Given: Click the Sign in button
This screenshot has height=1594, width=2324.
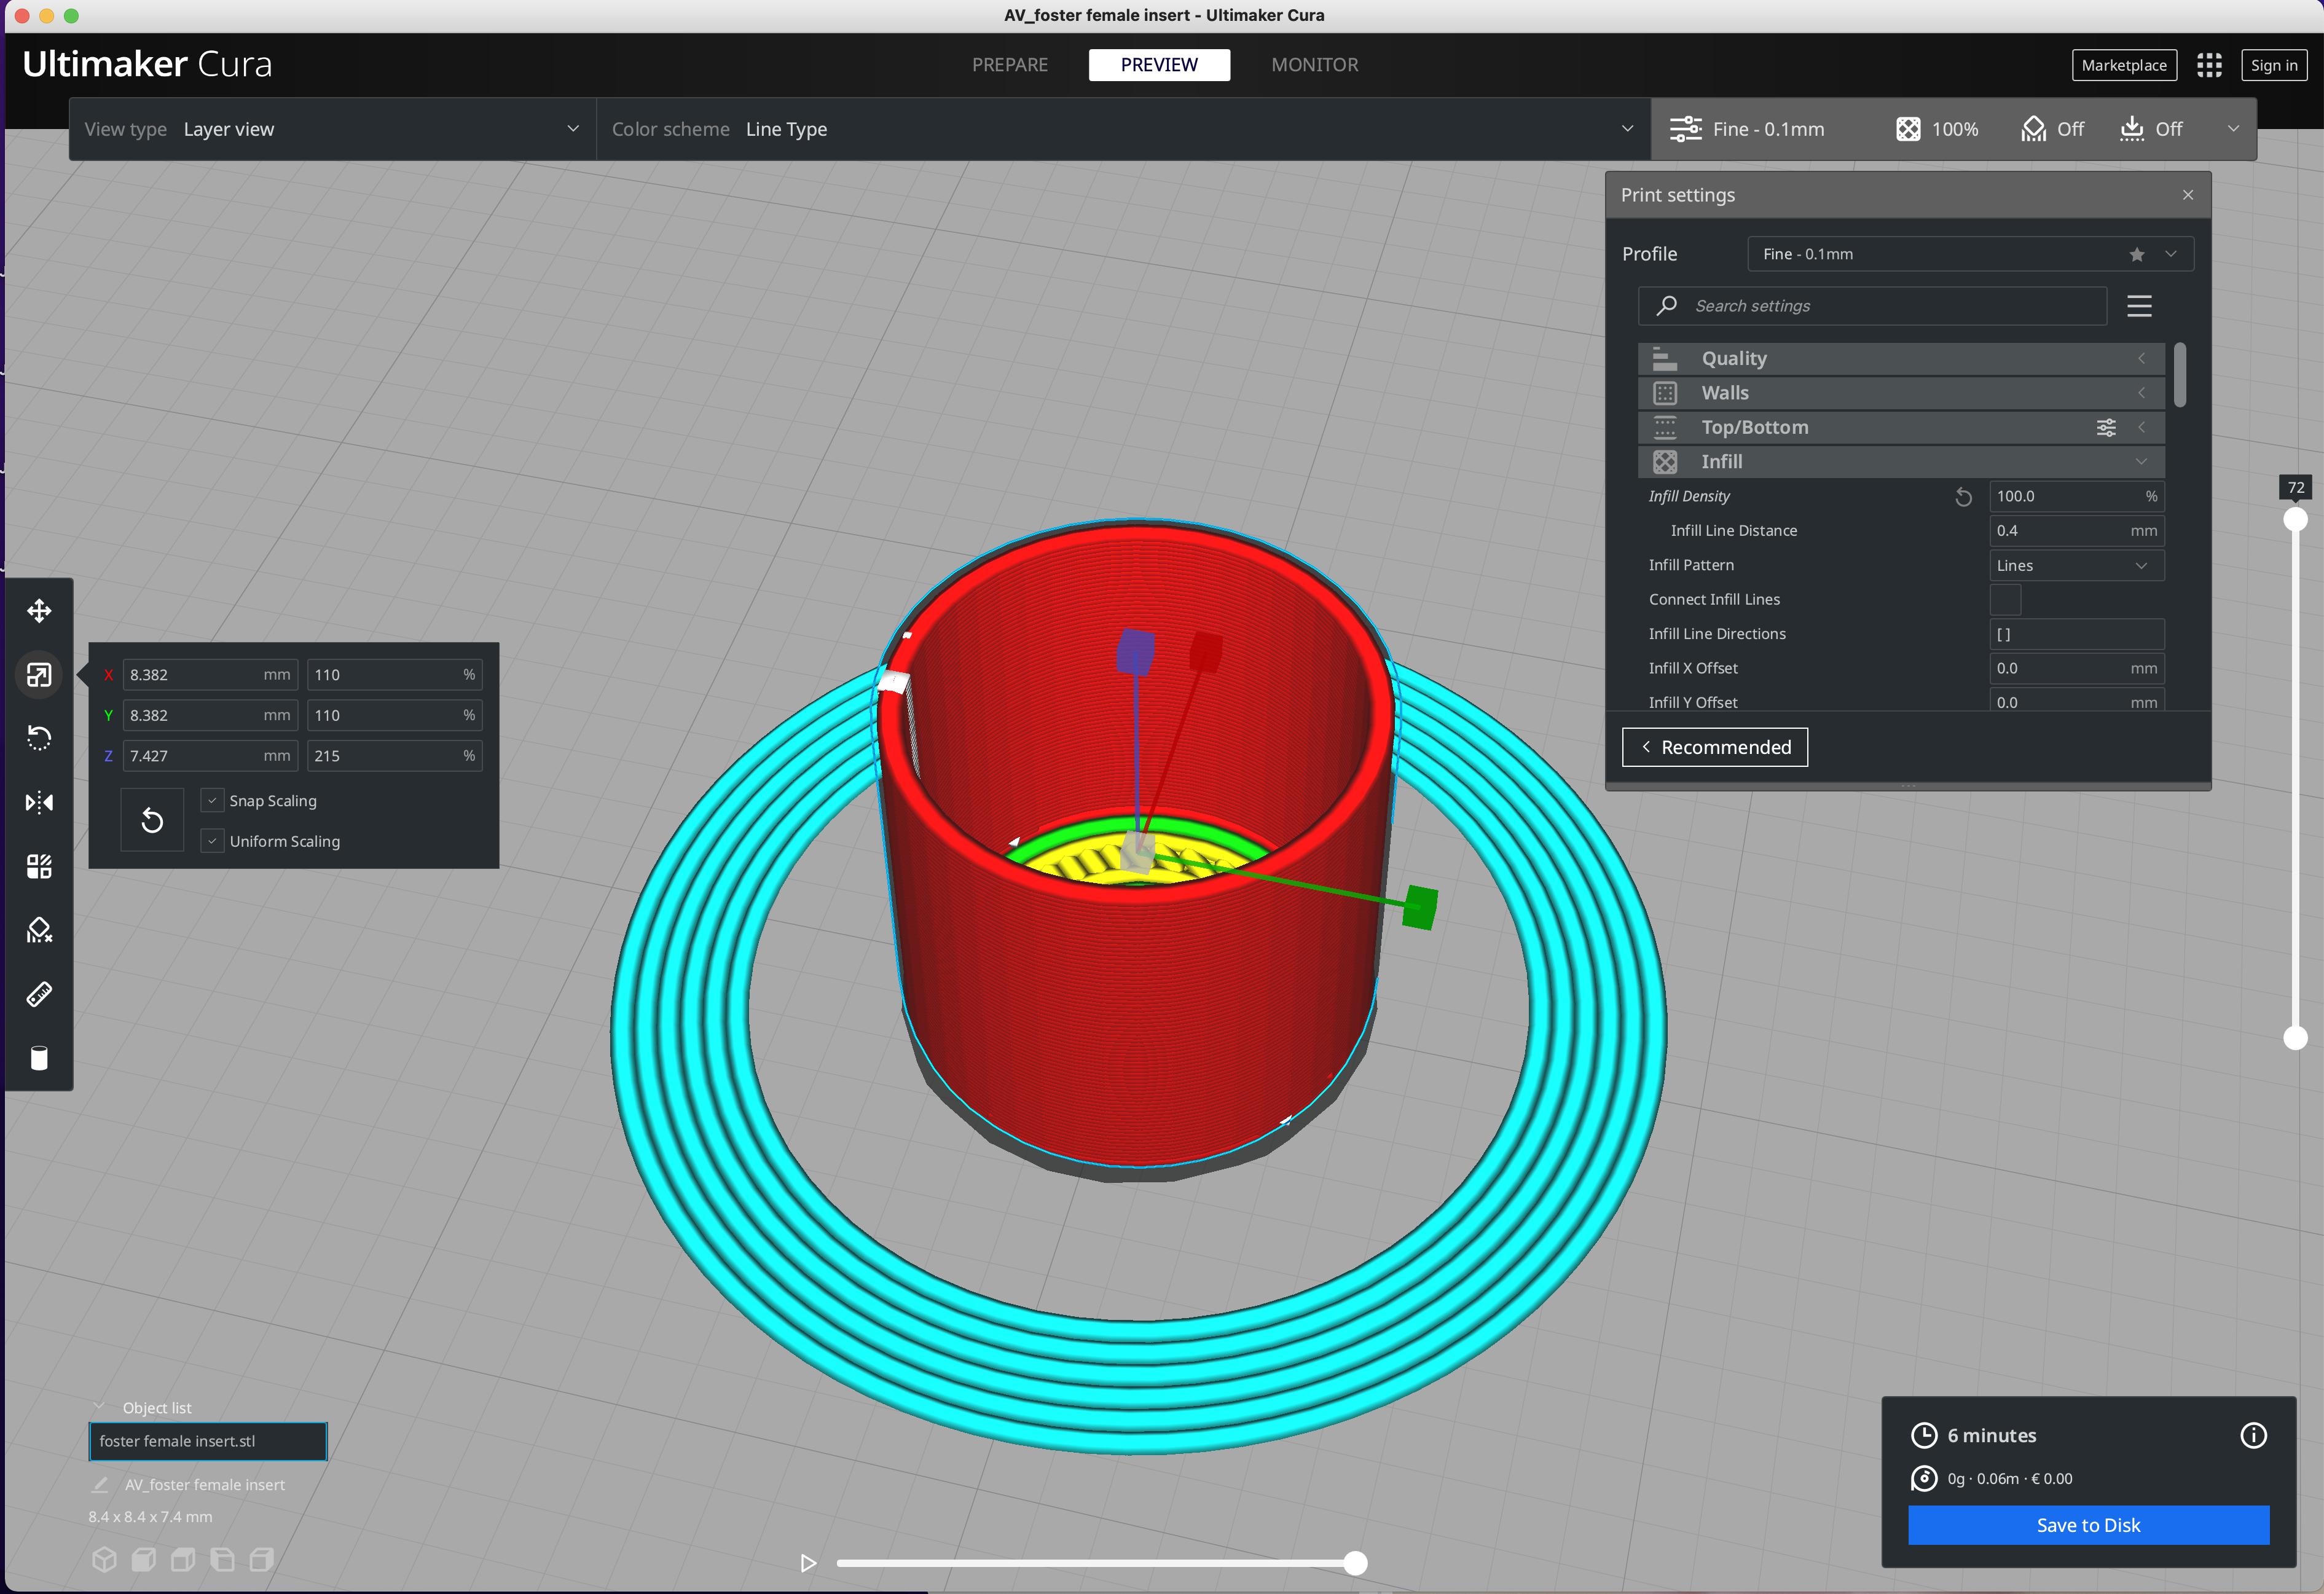Looking at the screenshot, I should [2274, 65].
